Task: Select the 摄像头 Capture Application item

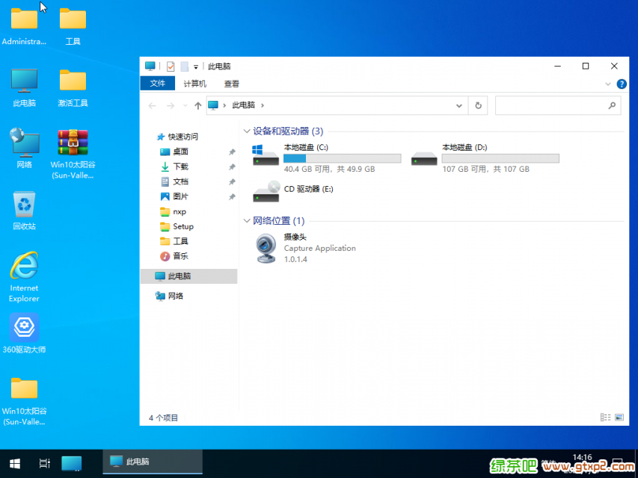Action: 305,248
